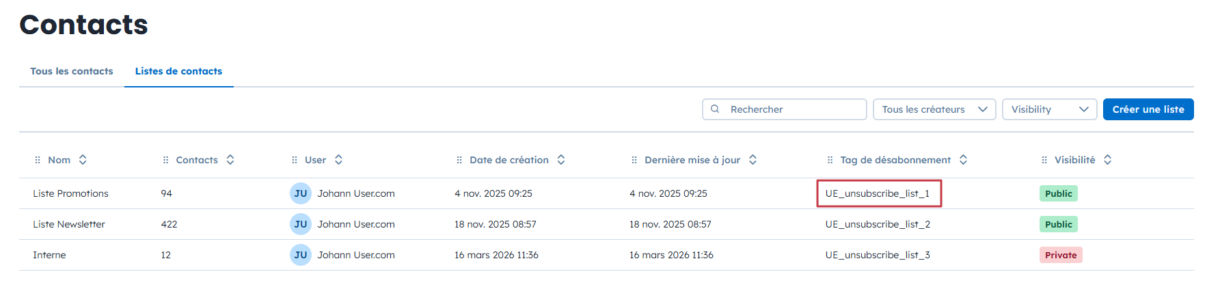The image size is (1220, 302).
Task: Click drag handle beside Visibilité header
Action: (1044, 160)
